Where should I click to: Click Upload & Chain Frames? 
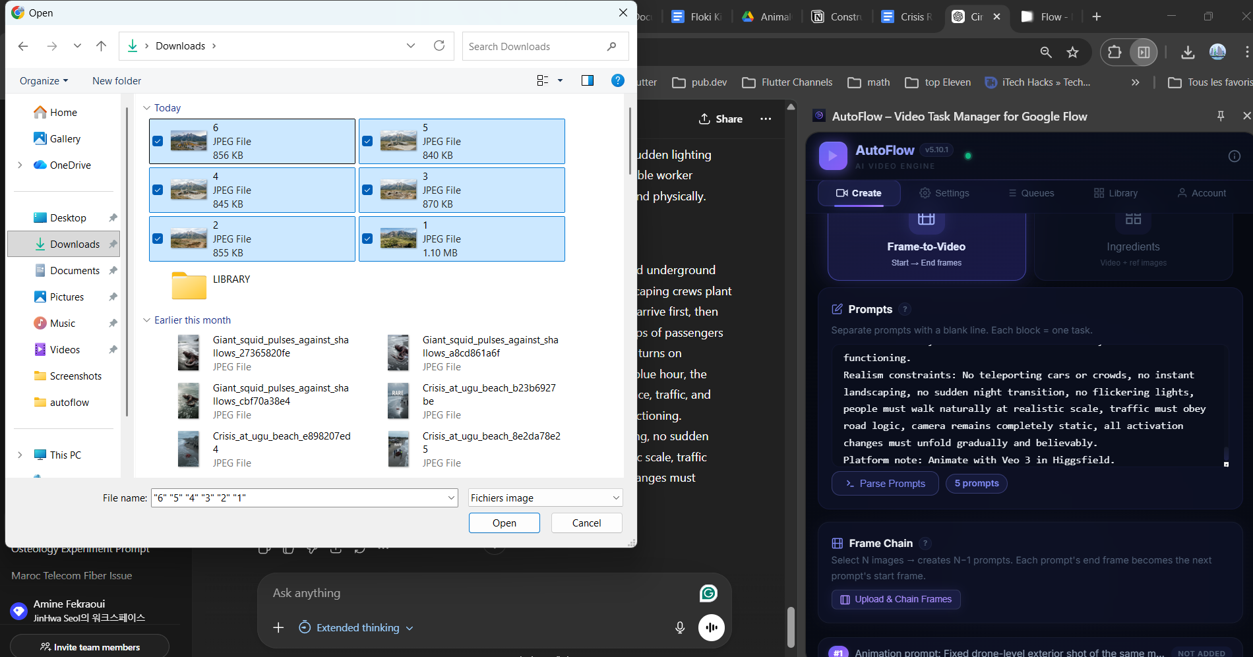(x=895, y=599)
